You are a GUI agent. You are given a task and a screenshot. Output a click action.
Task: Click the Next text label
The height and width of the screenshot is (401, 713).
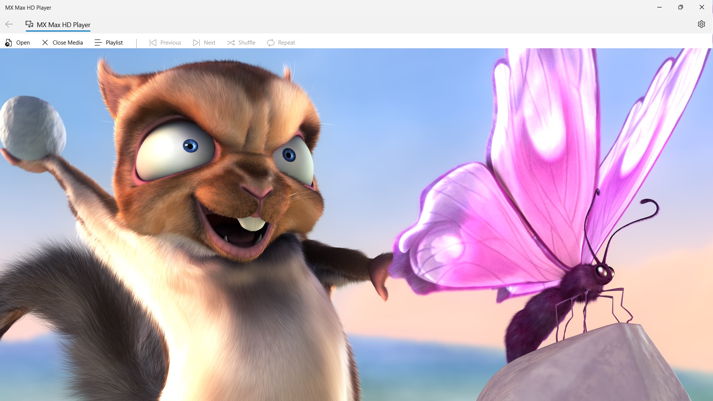[210, 42]
